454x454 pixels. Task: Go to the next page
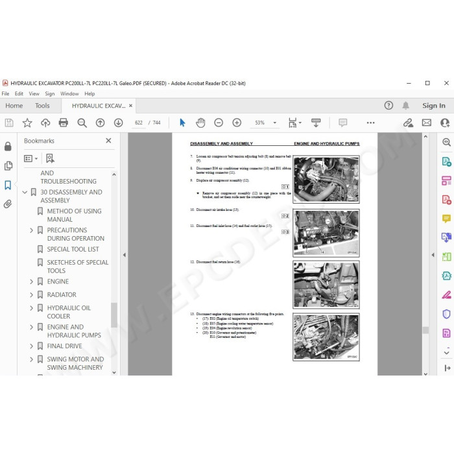pyautogui.click(x=119, y=123)
